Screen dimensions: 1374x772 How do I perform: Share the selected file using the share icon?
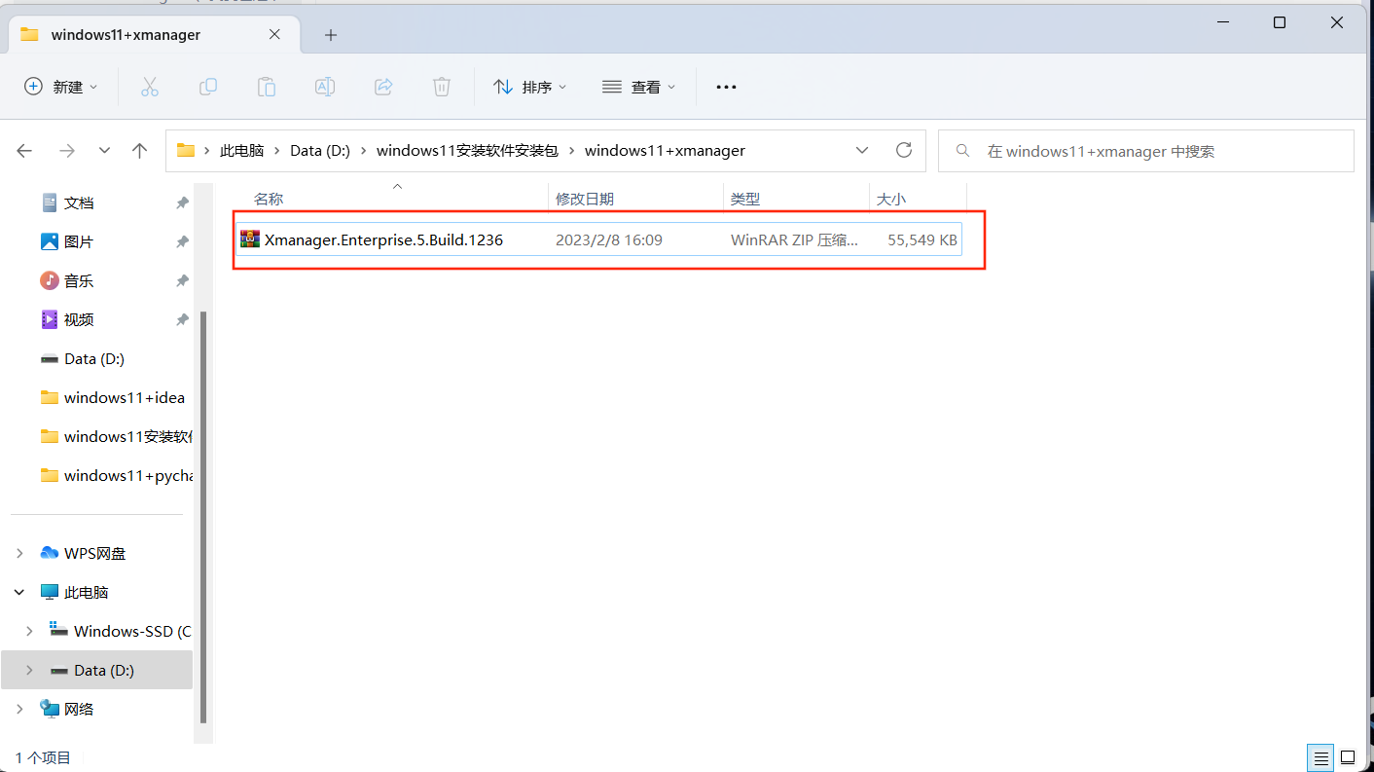pos(382,87)
